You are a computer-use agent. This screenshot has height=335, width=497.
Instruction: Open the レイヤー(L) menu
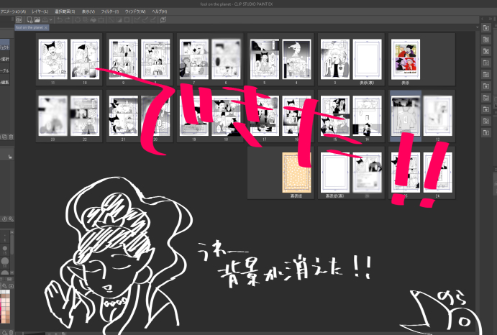point(40,12)
